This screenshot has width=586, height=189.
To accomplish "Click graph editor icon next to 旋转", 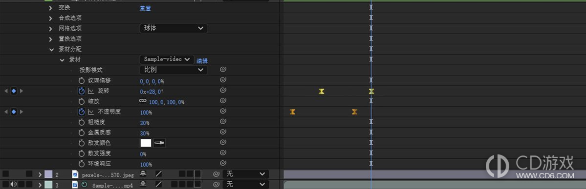I will [x=91, y=91].
